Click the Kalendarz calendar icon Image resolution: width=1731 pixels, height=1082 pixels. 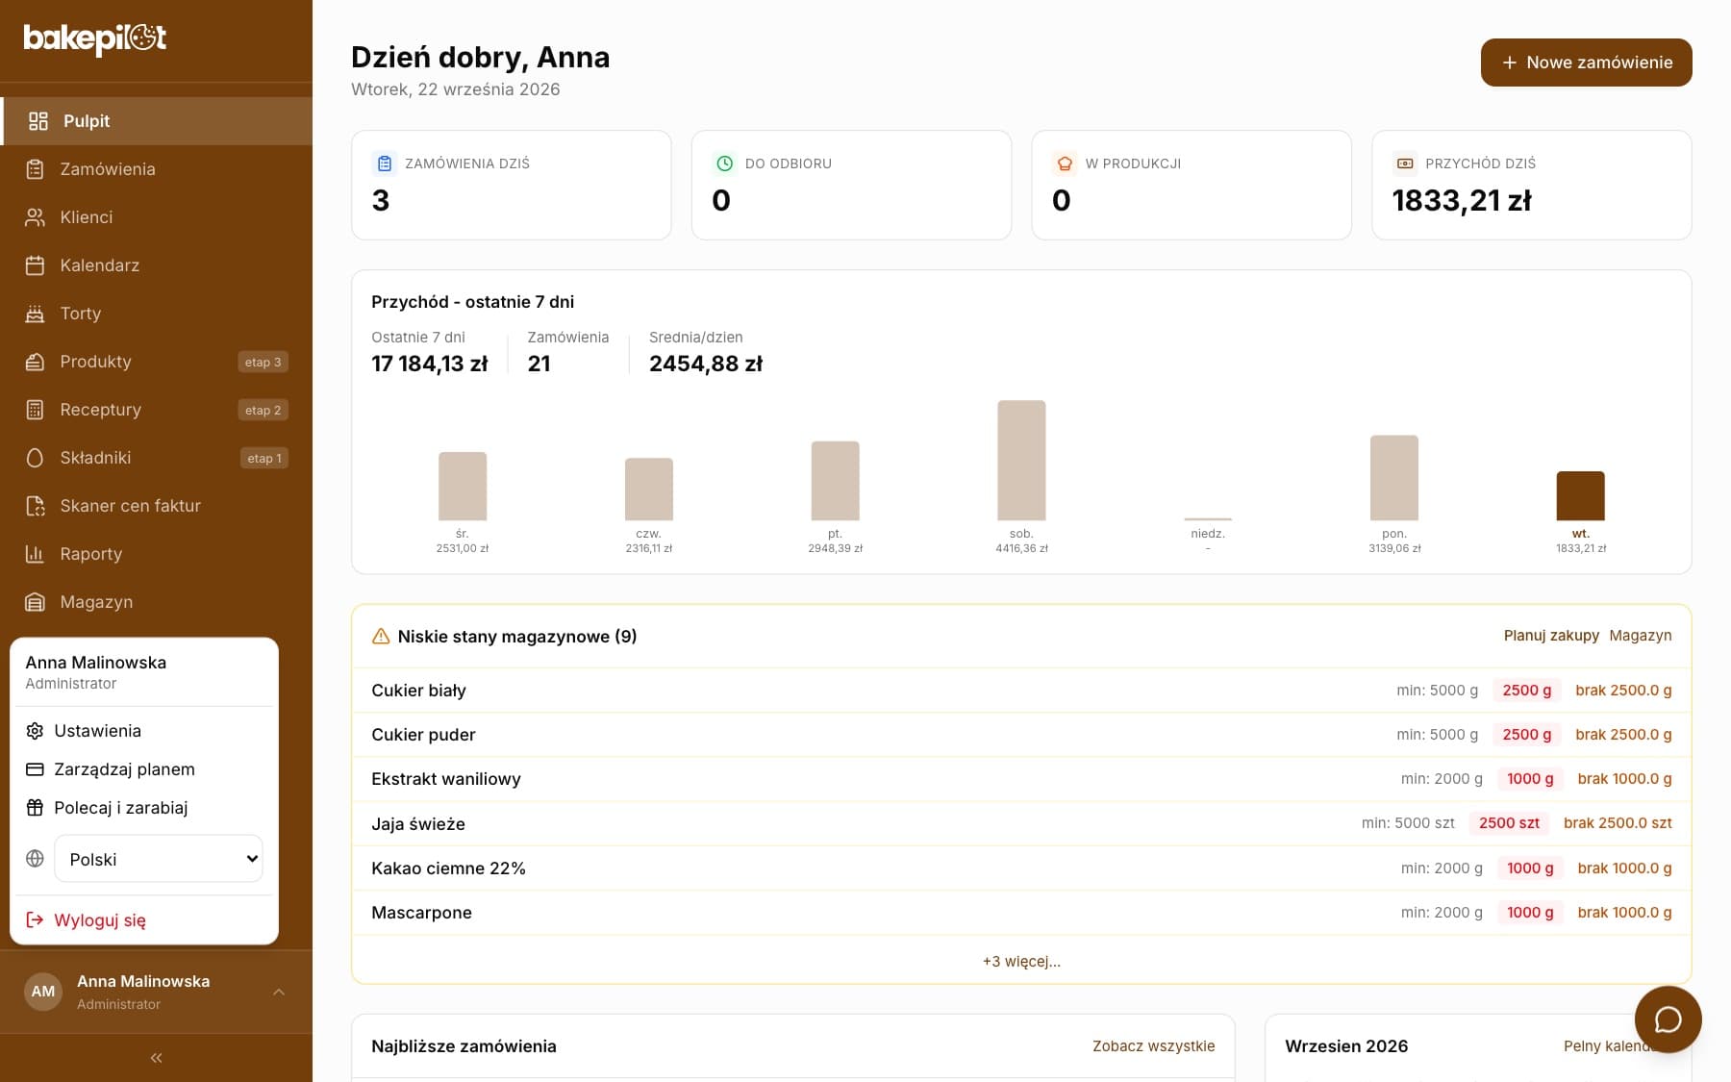[35, 265]
